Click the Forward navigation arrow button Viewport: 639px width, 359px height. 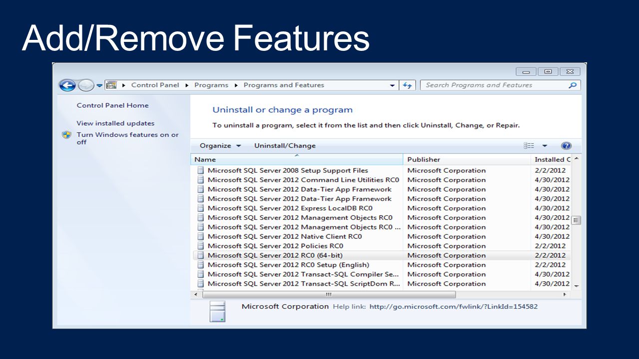click(86, 85)
